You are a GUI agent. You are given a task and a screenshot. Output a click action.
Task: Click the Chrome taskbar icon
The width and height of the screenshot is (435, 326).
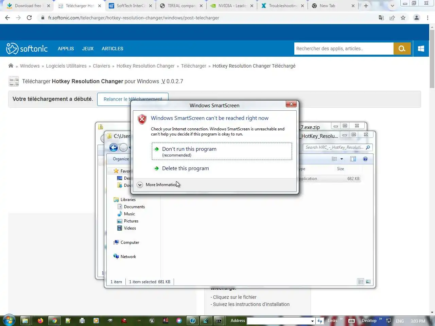click(x=54, y=321)
